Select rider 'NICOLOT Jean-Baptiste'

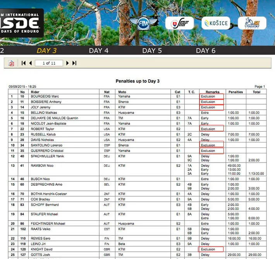pos(48,123)
